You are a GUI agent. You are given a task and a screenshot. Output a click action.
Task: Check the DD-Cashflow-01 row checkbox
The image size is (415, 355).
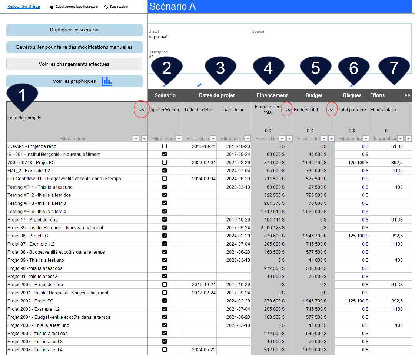(165, 179)
